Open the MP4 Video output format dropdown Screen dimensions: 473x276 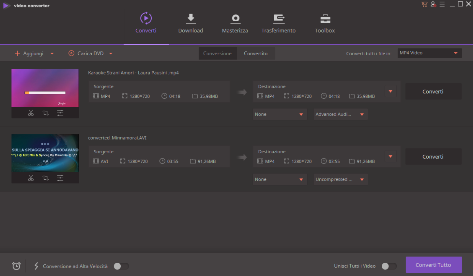pos(429,53)
